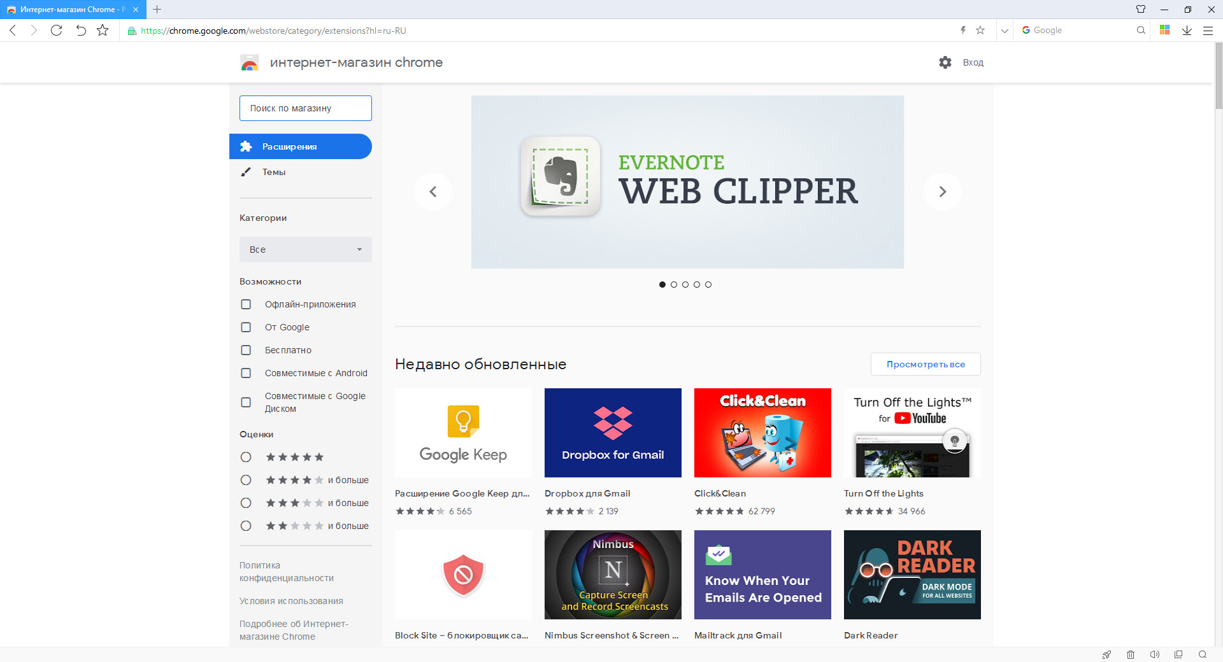Jump to the third carousel dot

pyautogui.click(x=685, y=285)
